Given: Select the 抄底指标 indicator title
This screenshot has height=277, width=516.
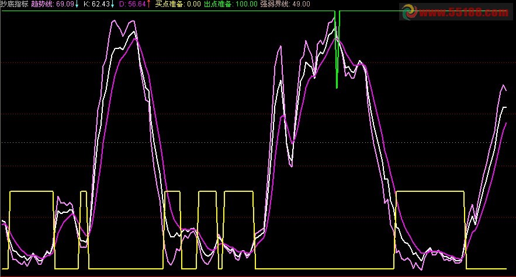Looking at the screenshot, I should pos(15,4).
